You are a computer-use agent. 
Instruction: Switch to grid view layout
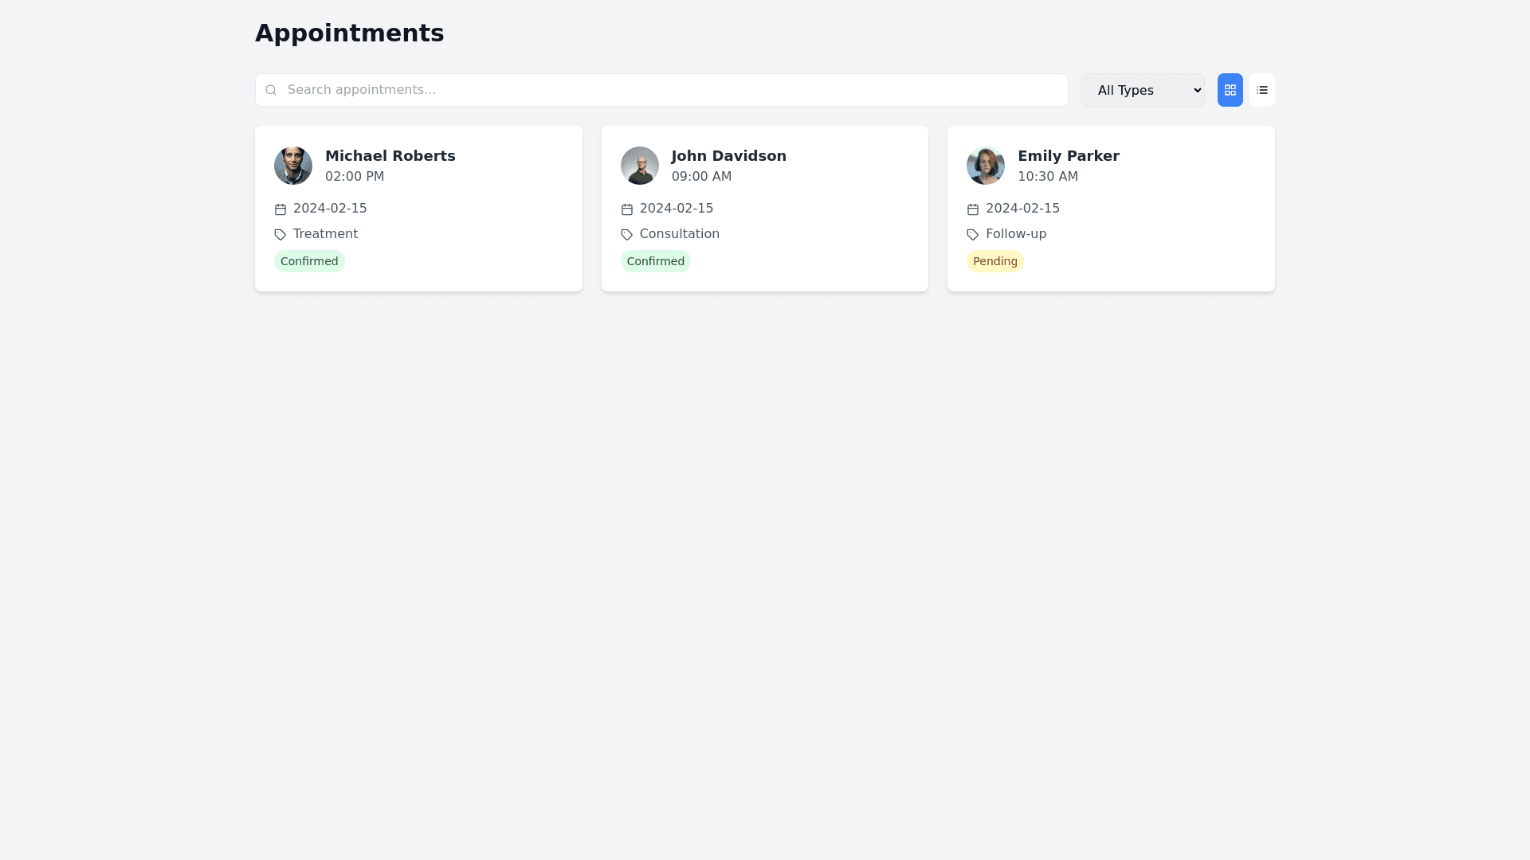click(x=1230, y=90)
